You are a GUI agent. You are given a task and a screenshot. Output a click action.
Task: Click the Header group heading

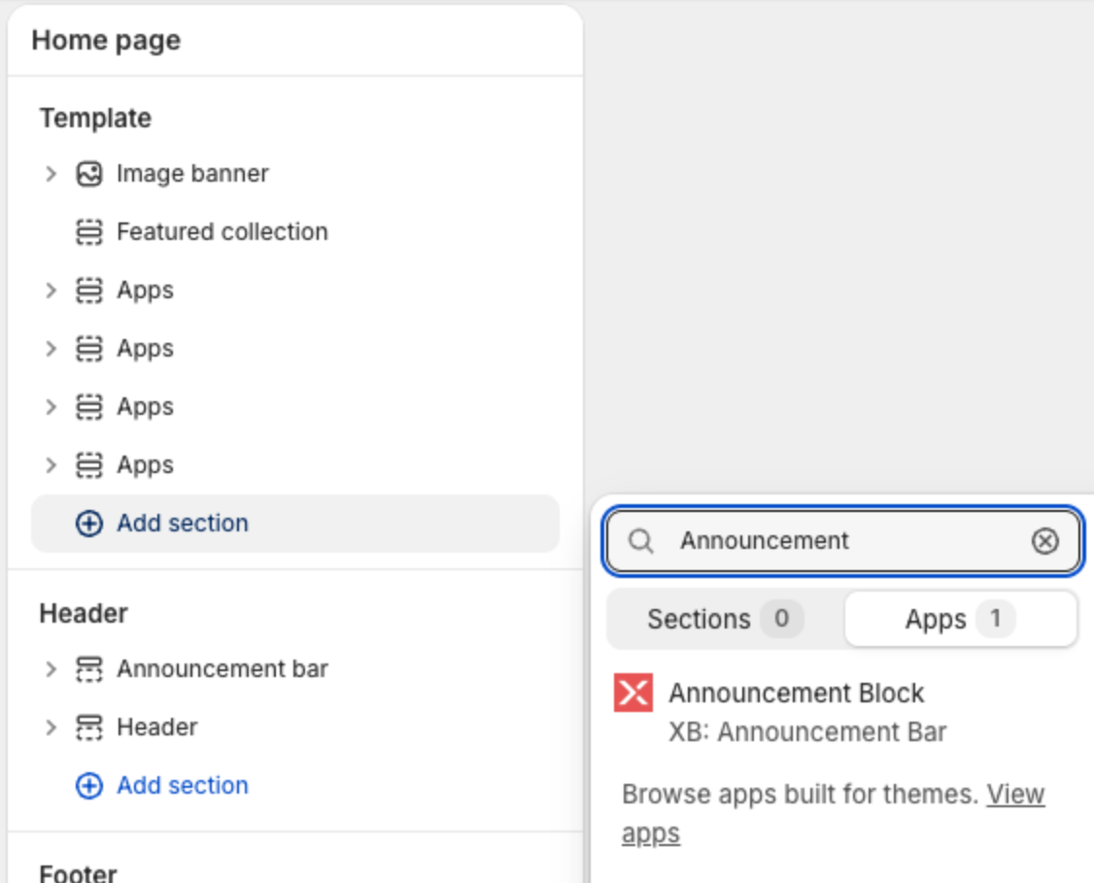[x=84, y=614]
